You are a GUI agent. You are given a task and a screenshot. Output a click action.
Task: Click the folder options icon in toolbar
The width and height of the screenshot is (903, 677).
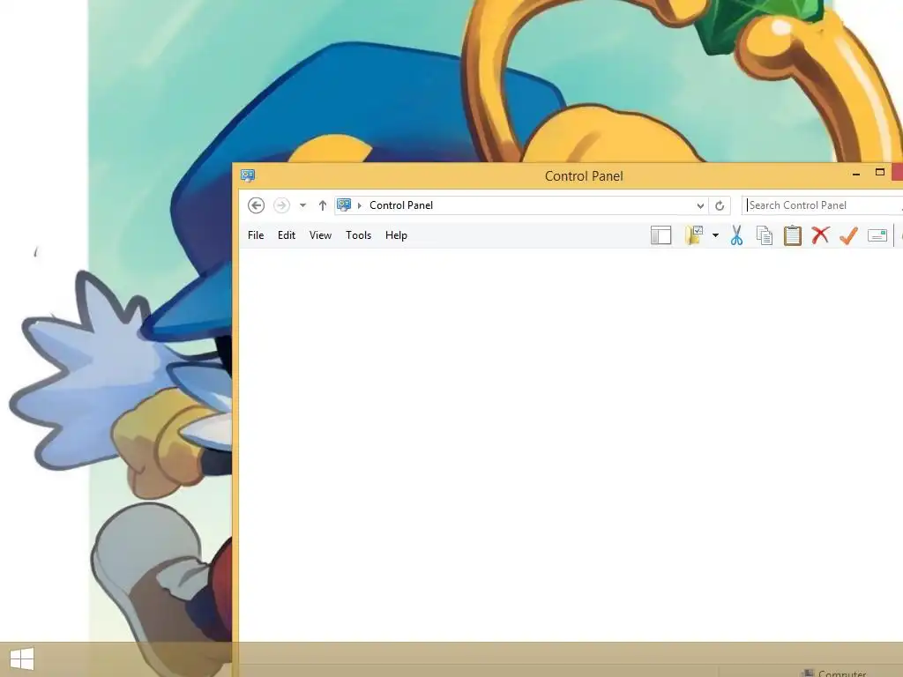(x=695, y=234)
